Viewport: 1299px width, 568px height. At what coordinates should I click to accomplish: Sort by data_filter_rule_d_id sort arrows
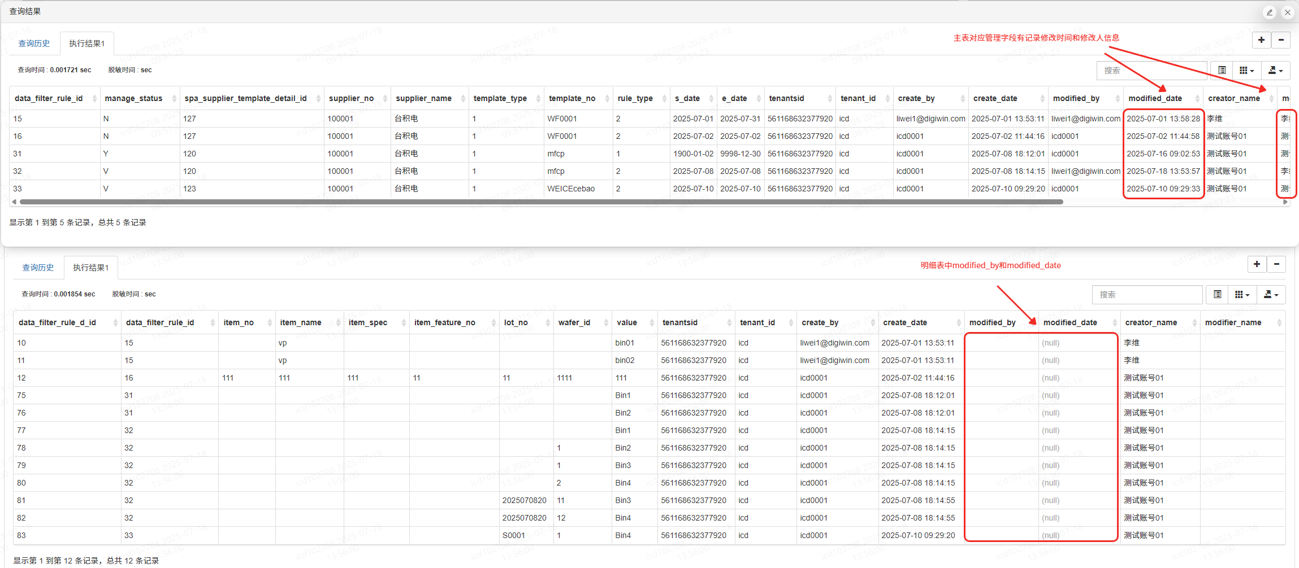click(115, 322)
